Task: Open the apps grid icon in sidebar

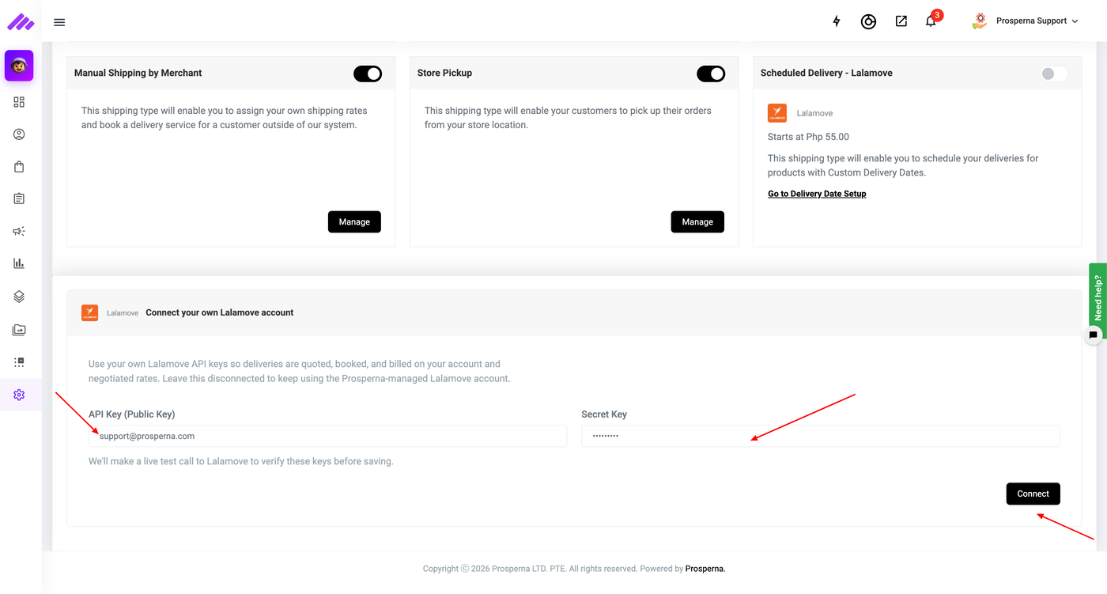Action: click(x=19, y=362)
